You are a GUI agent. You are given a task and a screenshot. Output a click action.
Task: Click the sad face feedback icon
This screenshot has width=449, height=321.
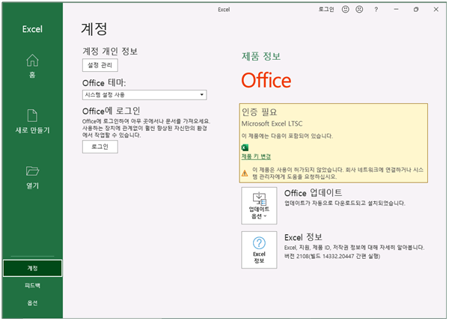(x=359, y=10)
